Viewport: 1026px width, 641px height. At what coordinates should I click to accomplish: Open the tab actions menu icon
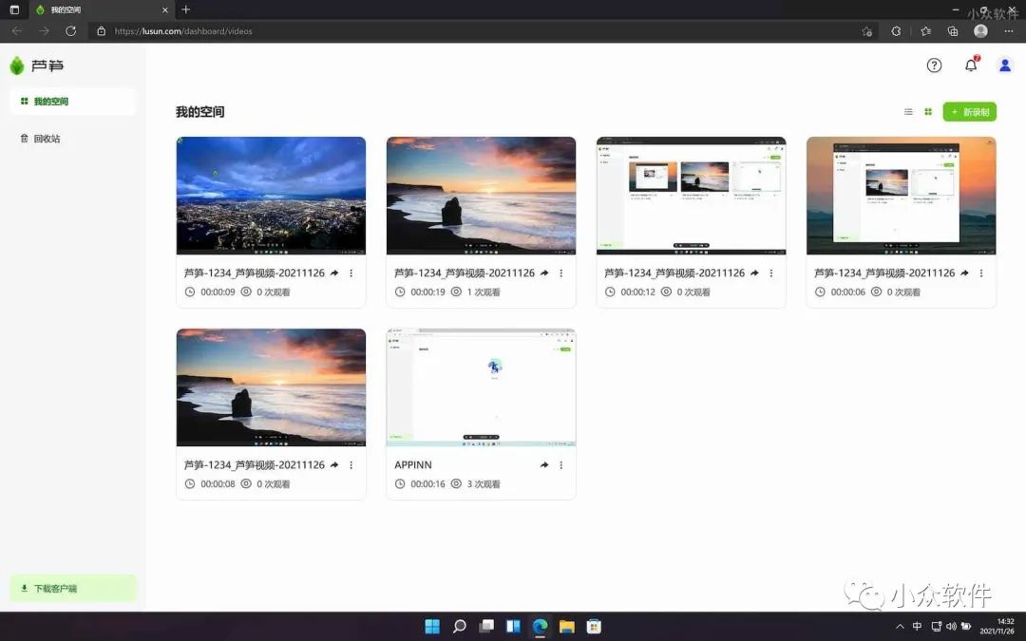coord(14,9)
